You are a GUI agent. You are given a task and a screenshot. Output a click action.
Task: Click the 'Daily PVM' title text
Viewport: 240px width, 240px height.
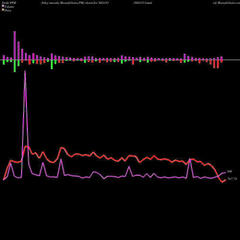(9, 3)
